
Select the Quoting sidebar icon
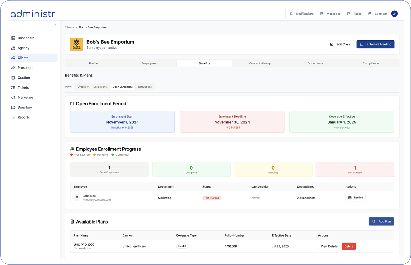(x=13, y=78)
